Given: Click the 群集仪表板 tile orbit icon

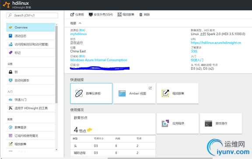Looking at the screenshot, I should [x=79, y=93].
